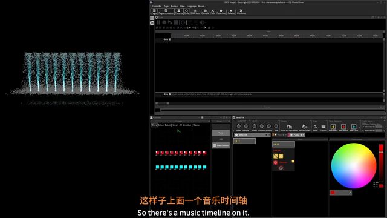
Task: Open the Language menu
Action: (x=192, y=6)
